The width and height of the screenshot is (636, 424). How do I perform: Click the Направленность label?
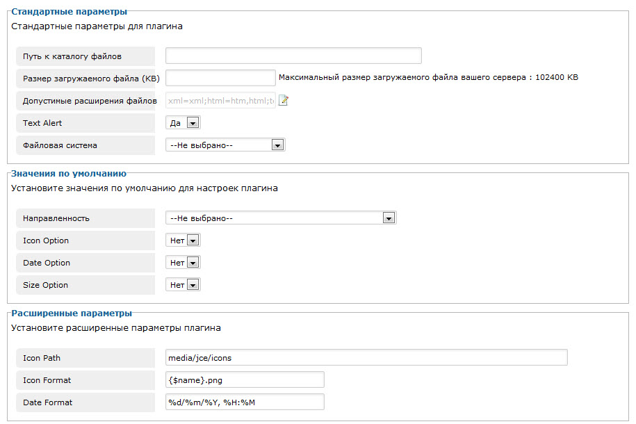[56, 218]
